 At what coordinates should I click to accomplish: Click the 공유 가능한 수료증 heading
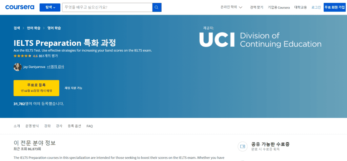(270, 144)
